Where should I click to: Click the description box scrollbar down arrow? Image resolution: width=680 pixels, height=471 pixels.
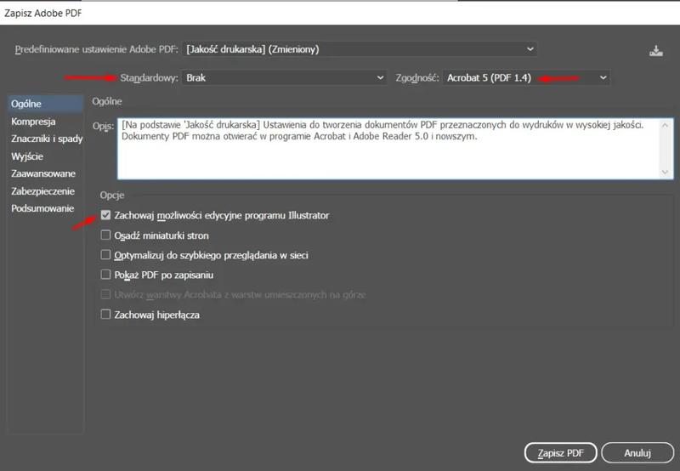pos(666,172)
